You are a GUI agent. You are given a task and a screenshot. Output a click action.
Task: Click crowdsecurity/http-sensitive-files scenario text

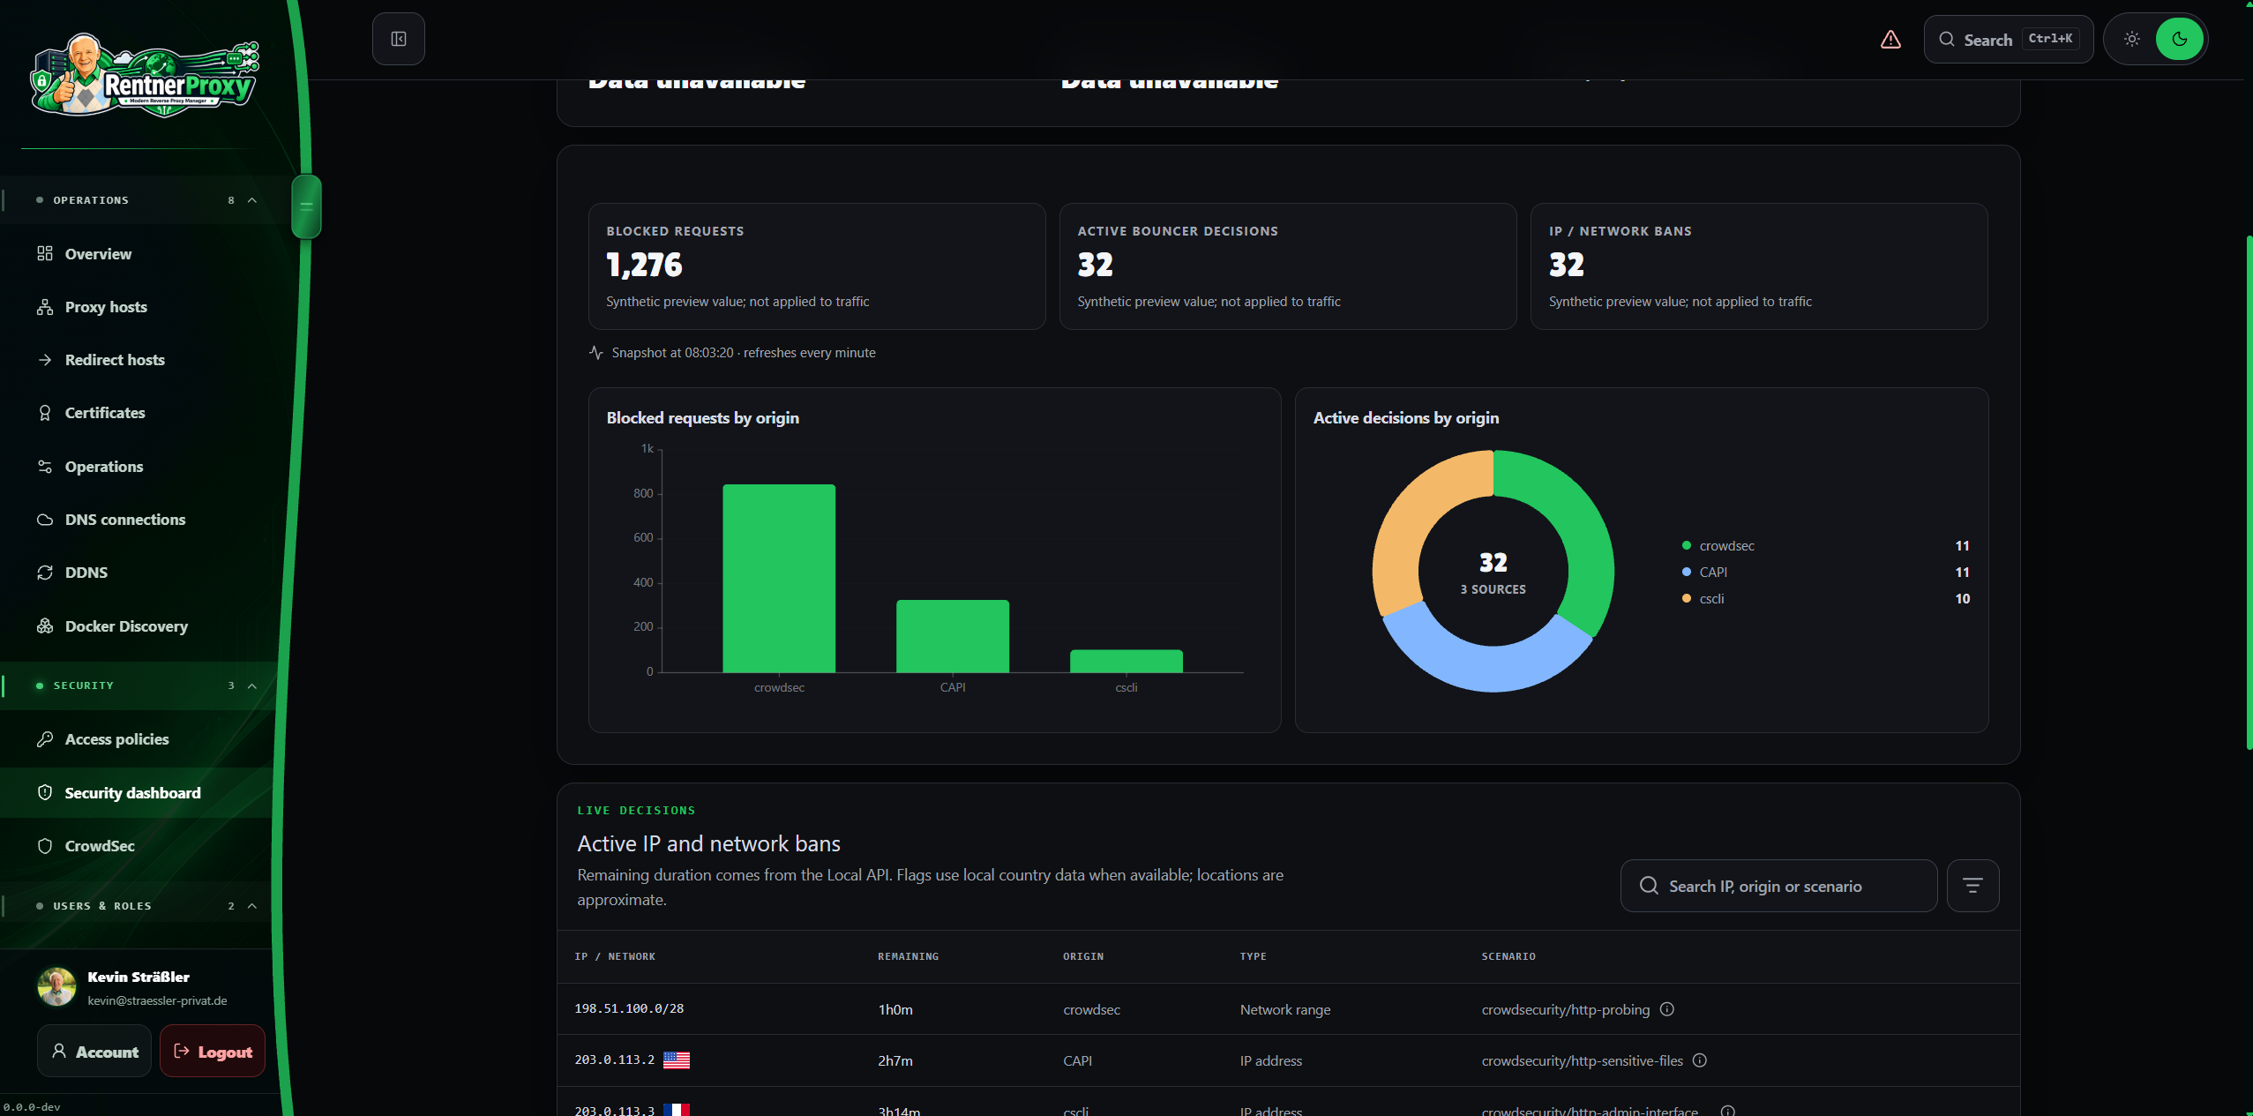(x=1583, y=1060)
